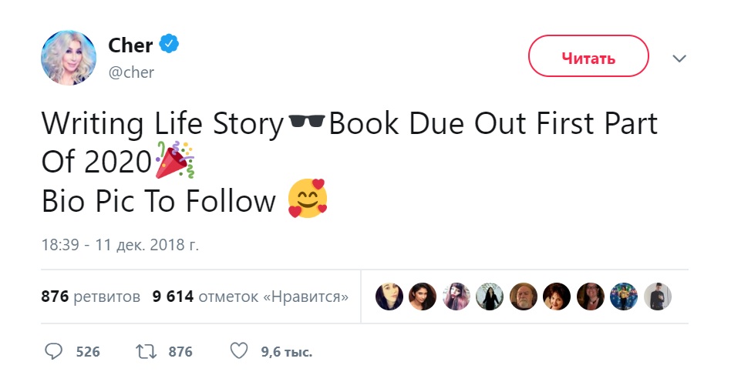Expand the tweet options chevron
Image resolution: width=731 pixels, height=382 pixels.
(x=679, y=59)
